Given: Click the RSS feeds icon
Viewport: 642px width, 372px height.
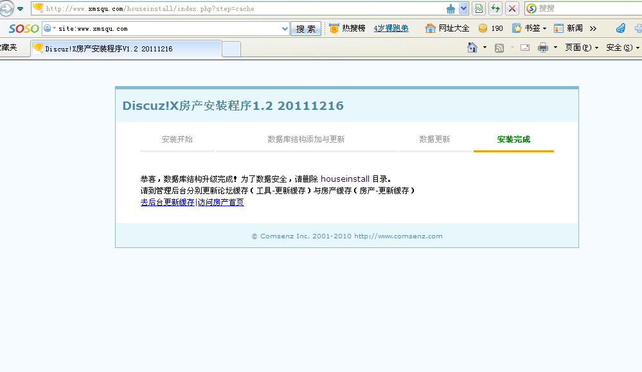Looking at the screenshot, I should 499,48.
